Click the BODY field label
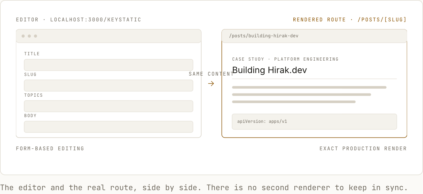This screenshot has width=423, height=194. click(31, 116)
